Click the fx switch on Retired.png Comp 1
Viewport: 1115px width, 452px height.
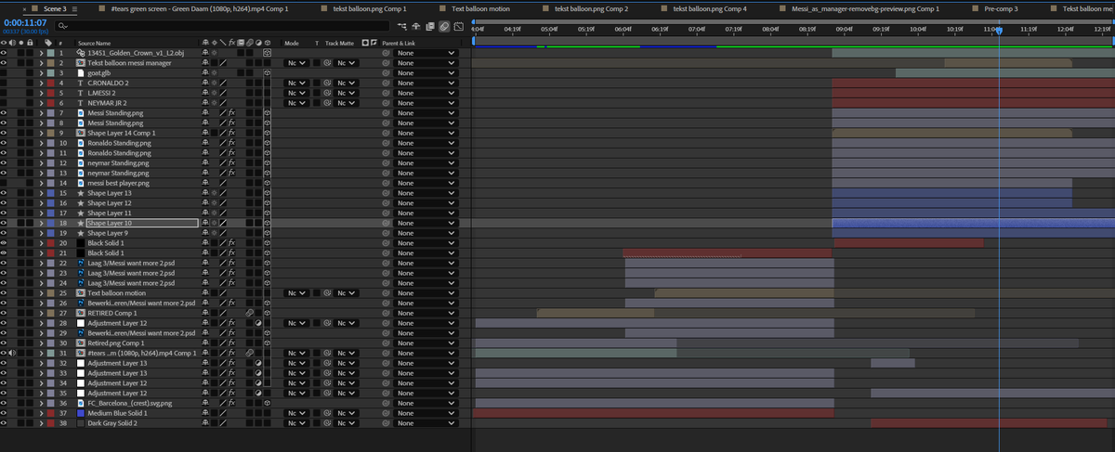[x=231, y=343]
